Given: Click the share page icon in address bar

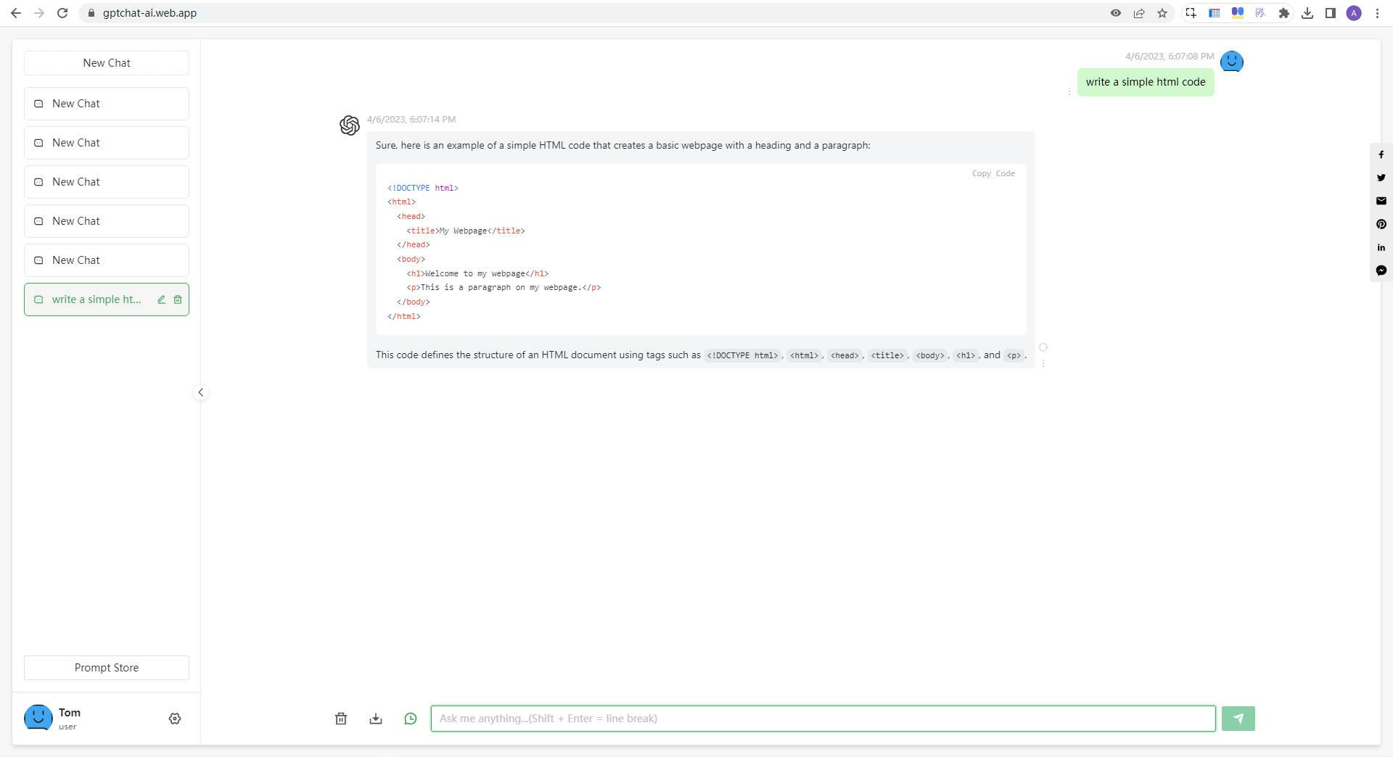Looking at the screenshot, I should coord(1139,13).
